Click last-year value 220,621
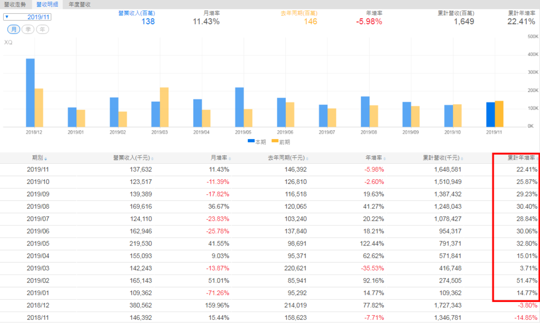This screenshot has width=540, height=323. [295, 269]
